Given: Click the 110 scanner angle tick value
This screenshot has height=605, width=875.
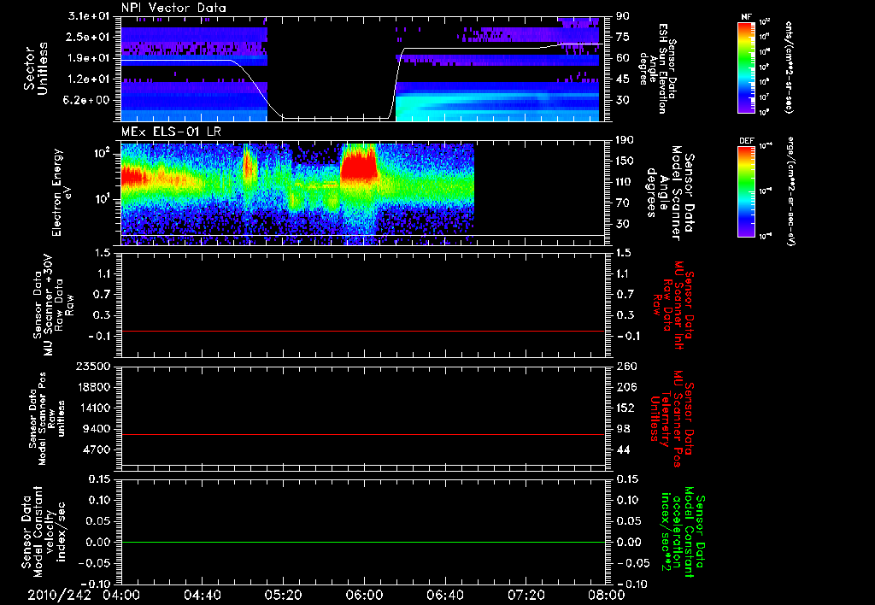Looking at the screenshot, I should [625, 182].
